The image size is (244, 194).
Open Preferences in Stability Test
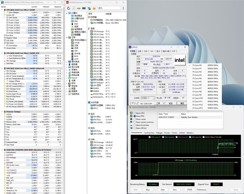202,190
